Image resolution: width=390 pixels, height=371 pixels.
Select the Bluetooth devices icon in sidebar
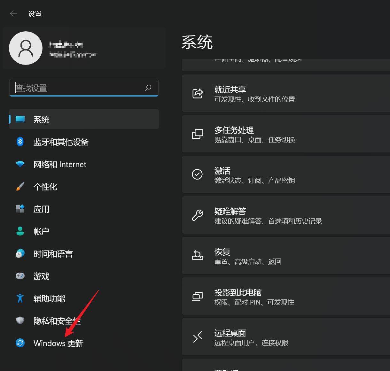coord(20,142)
